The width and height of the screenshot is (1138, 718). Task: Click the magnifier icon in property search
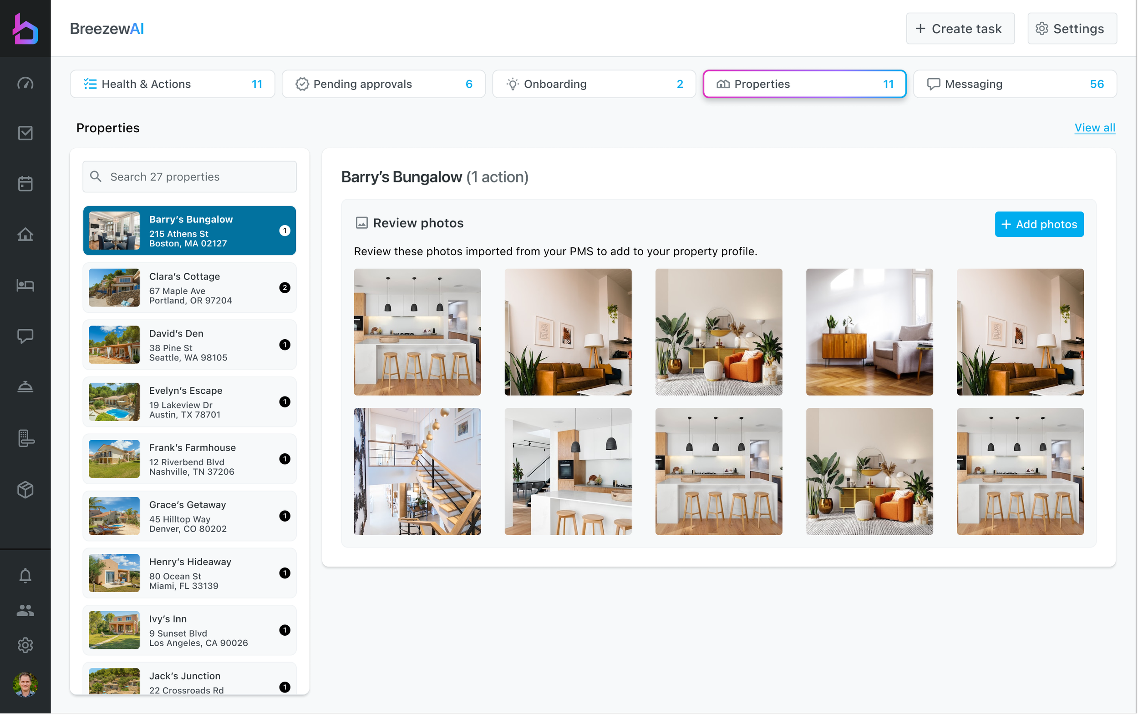pos(96,176)
